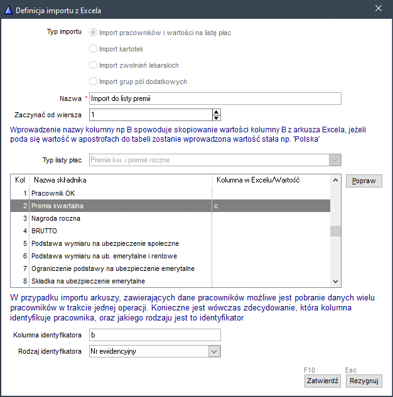The height and width of the screenshot is (397, 393).
Task: Decrease Zaczynać od wiersza with down arrow
Action: (217, 118)
